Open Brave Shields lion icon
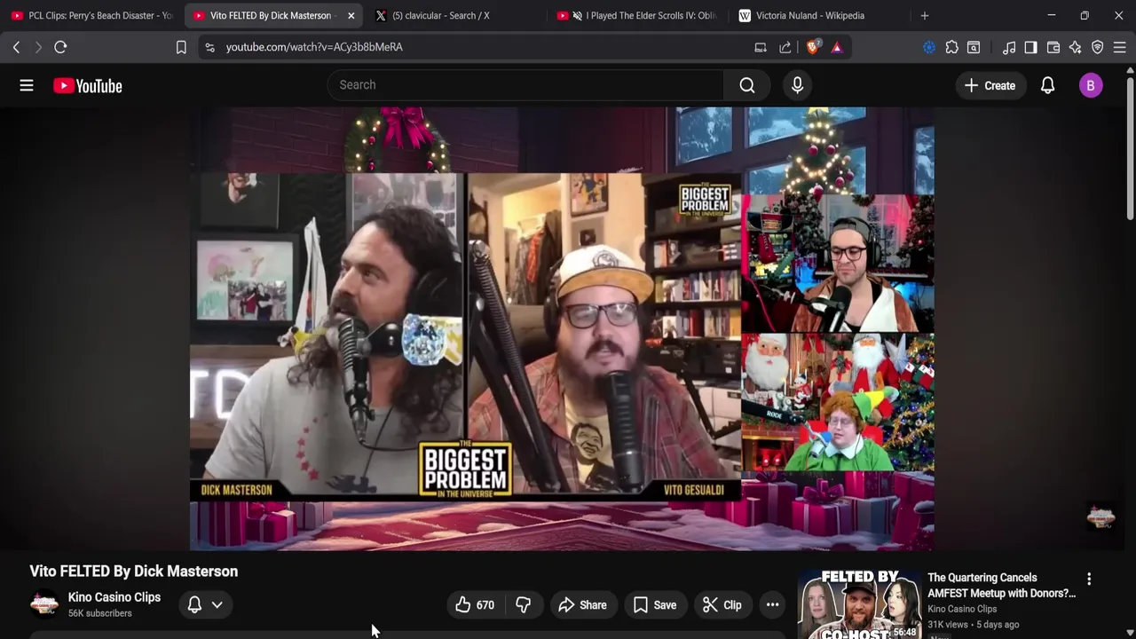Image resolution: width=1136 pixels, height=639 pixels. 812,47
